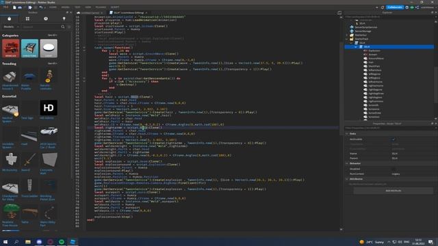
Task: Fold the task.spawn function block
Action: tap(84, 48)
